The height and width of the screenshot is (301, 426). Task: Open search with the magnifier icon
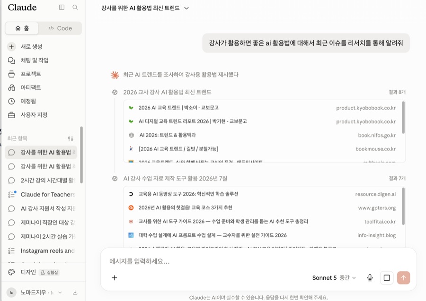click(75, 7)
